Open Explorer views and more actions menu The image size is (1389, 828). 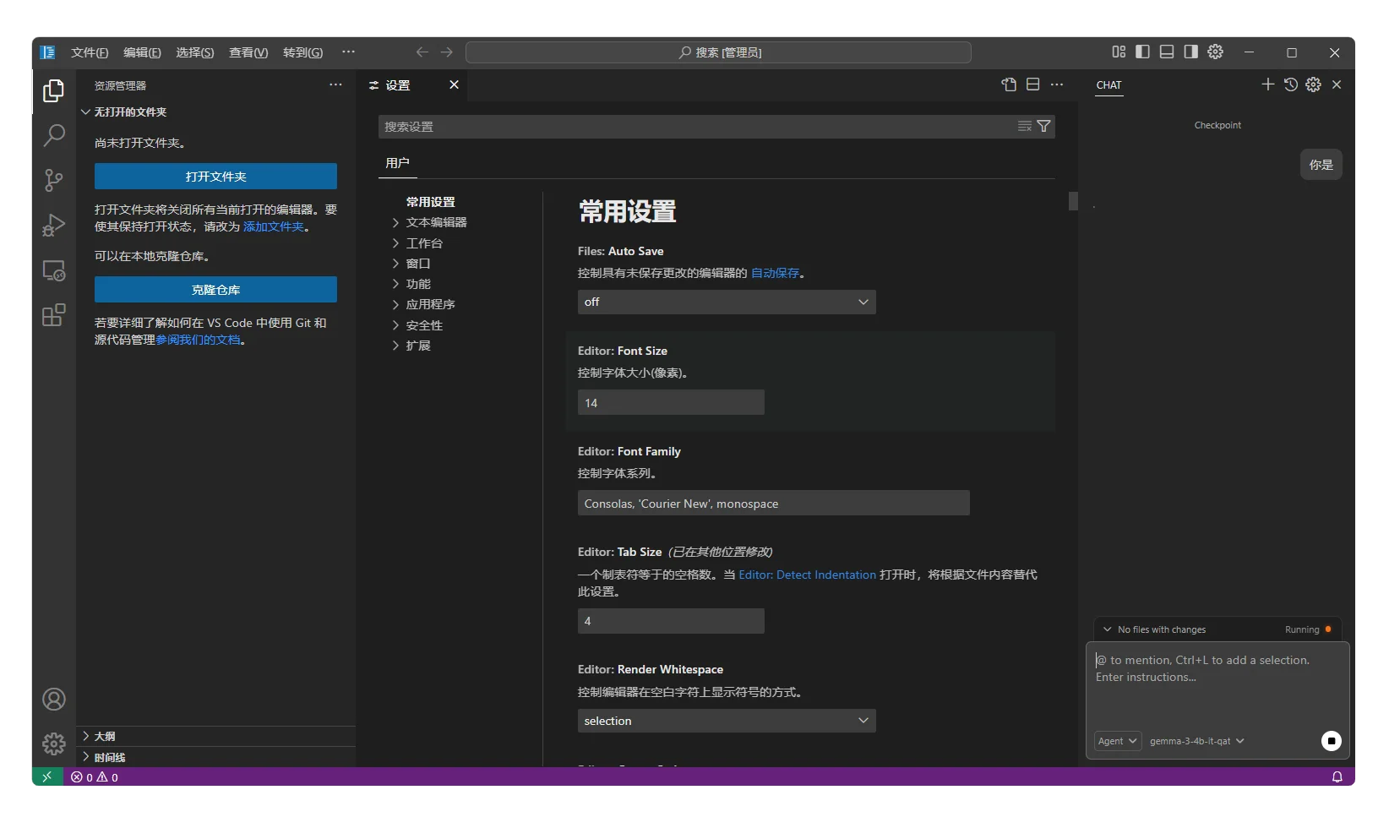click(x=335, y=85)
